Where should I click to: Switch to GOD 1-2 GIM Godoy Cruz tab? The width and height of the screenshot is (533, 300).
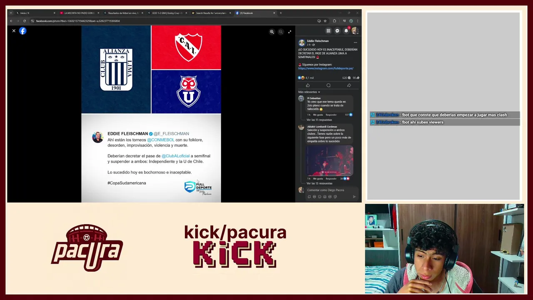(x=167, y=13)
